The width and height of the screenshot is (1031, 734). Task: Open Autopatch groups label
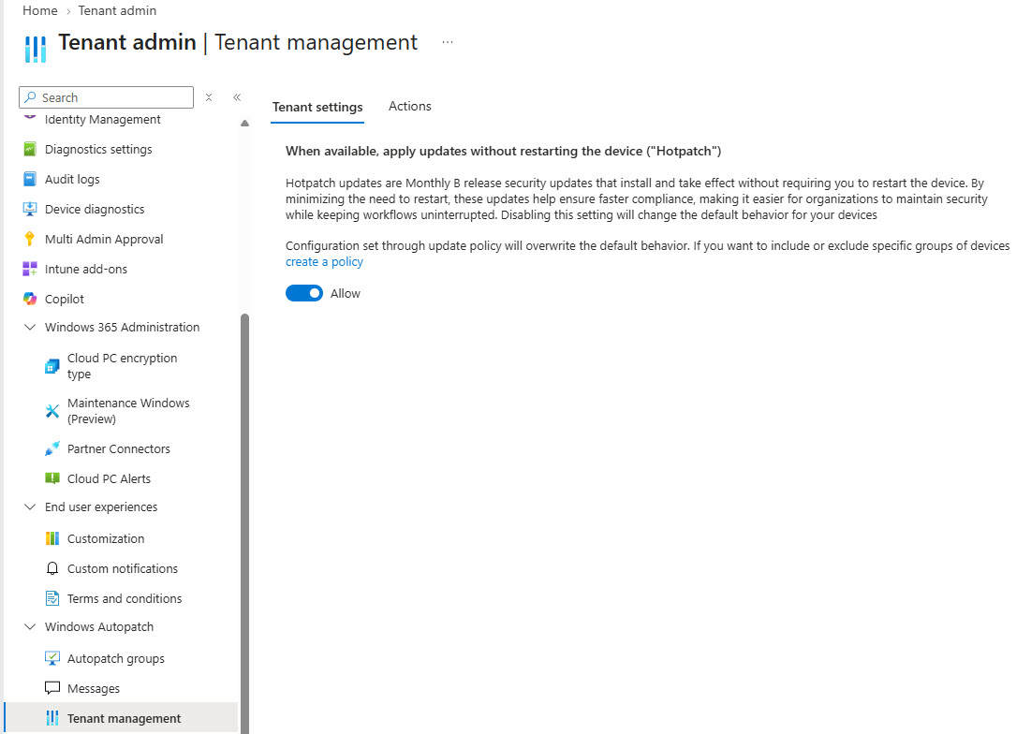pyautogui.click(x=116, y=658)
